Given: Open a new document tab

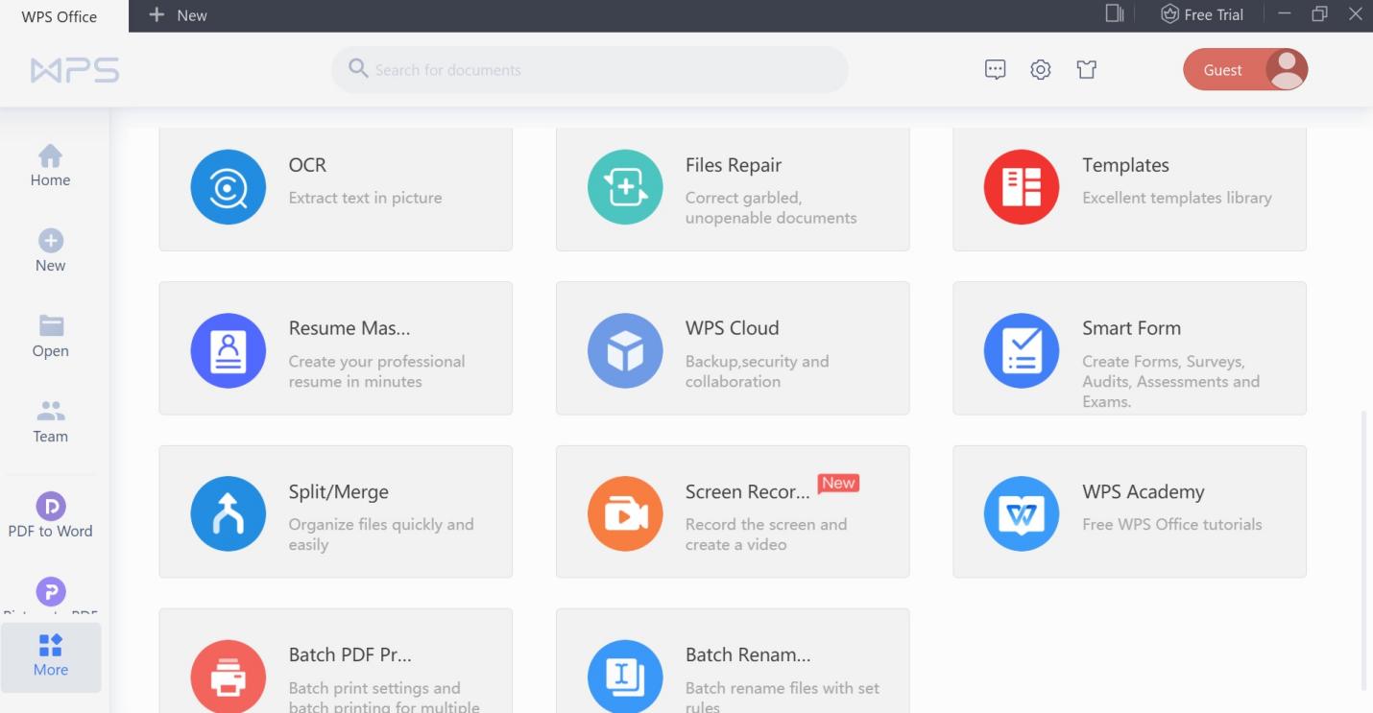Looking at the screenshot, I should 176,14.
